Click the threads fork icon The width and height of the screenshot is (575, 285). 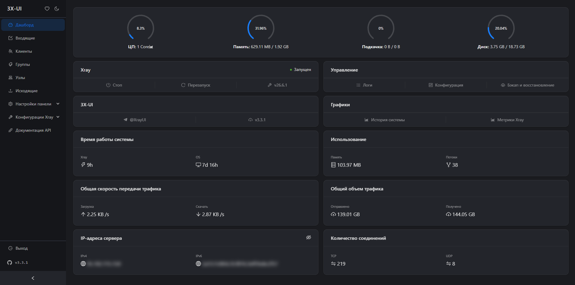(448, 165)
